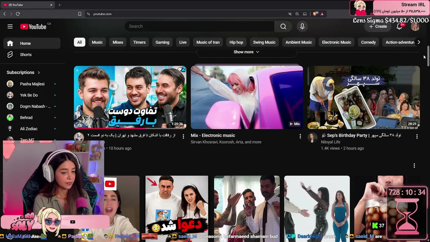Pick the Music of Iran chip
The height and width of the screenshot is (242, 430).
click(x=208, y=42)
